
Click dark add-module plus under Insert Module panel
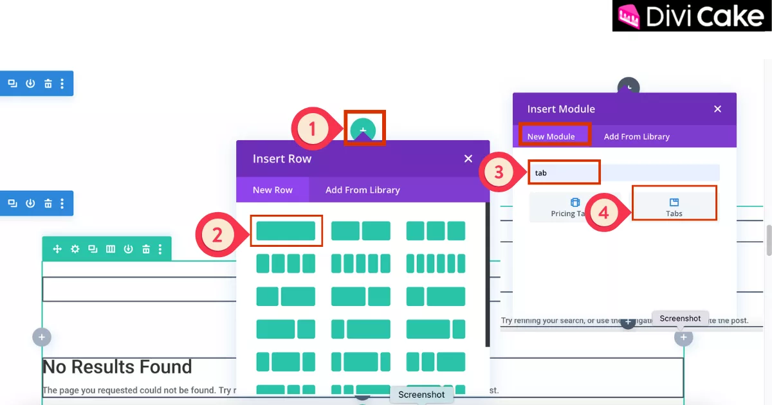click(628, 322)
